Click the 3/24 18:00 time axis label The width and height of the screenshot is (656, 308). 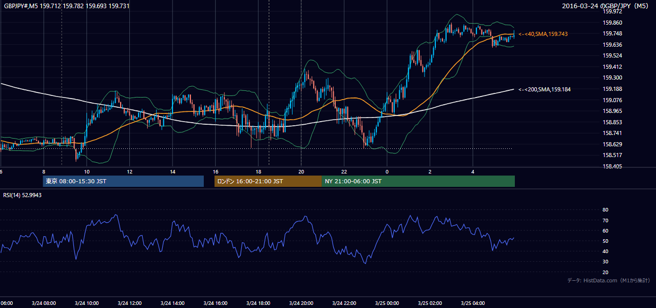point(258,303)
